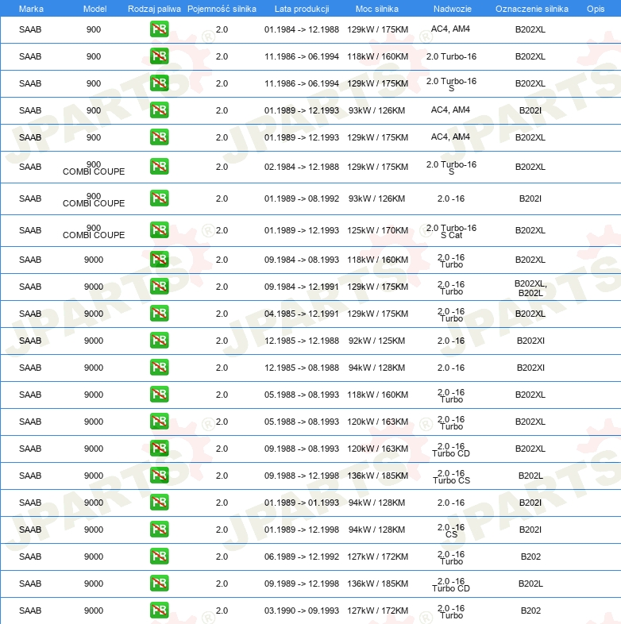The height and width of the screenshot is (624, 621).
Task: Click fuel icon in 9000 12.1985 -> 08.1988 row
Action: (x=160, y=368)
